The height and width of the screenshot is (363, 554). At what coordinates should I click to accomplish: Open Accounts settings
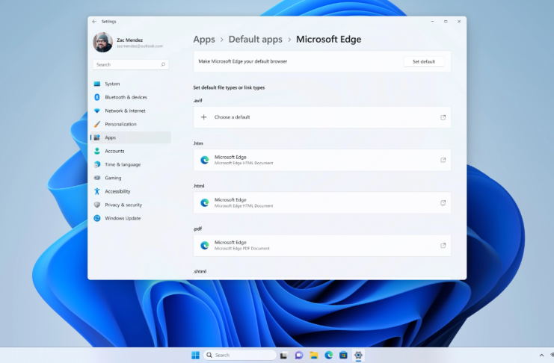pos(131,151)
